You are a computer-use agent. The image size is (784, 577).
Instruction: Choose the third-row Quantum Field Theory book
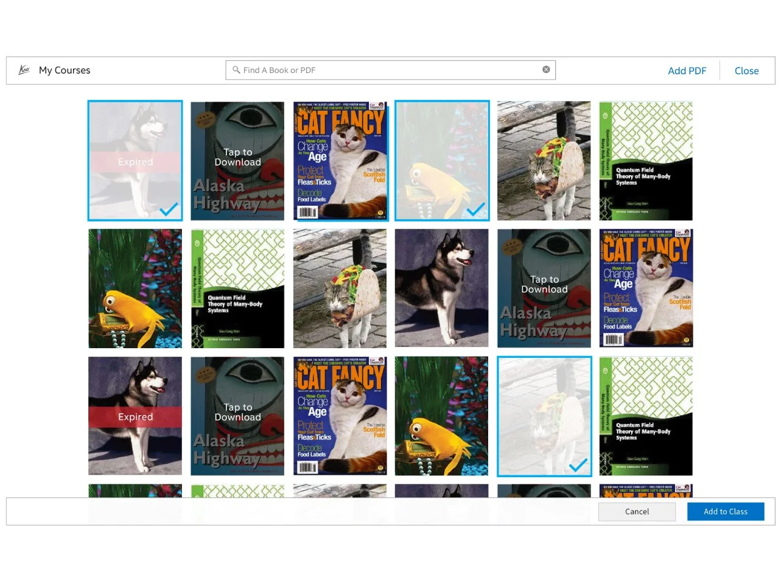point(646,416)
